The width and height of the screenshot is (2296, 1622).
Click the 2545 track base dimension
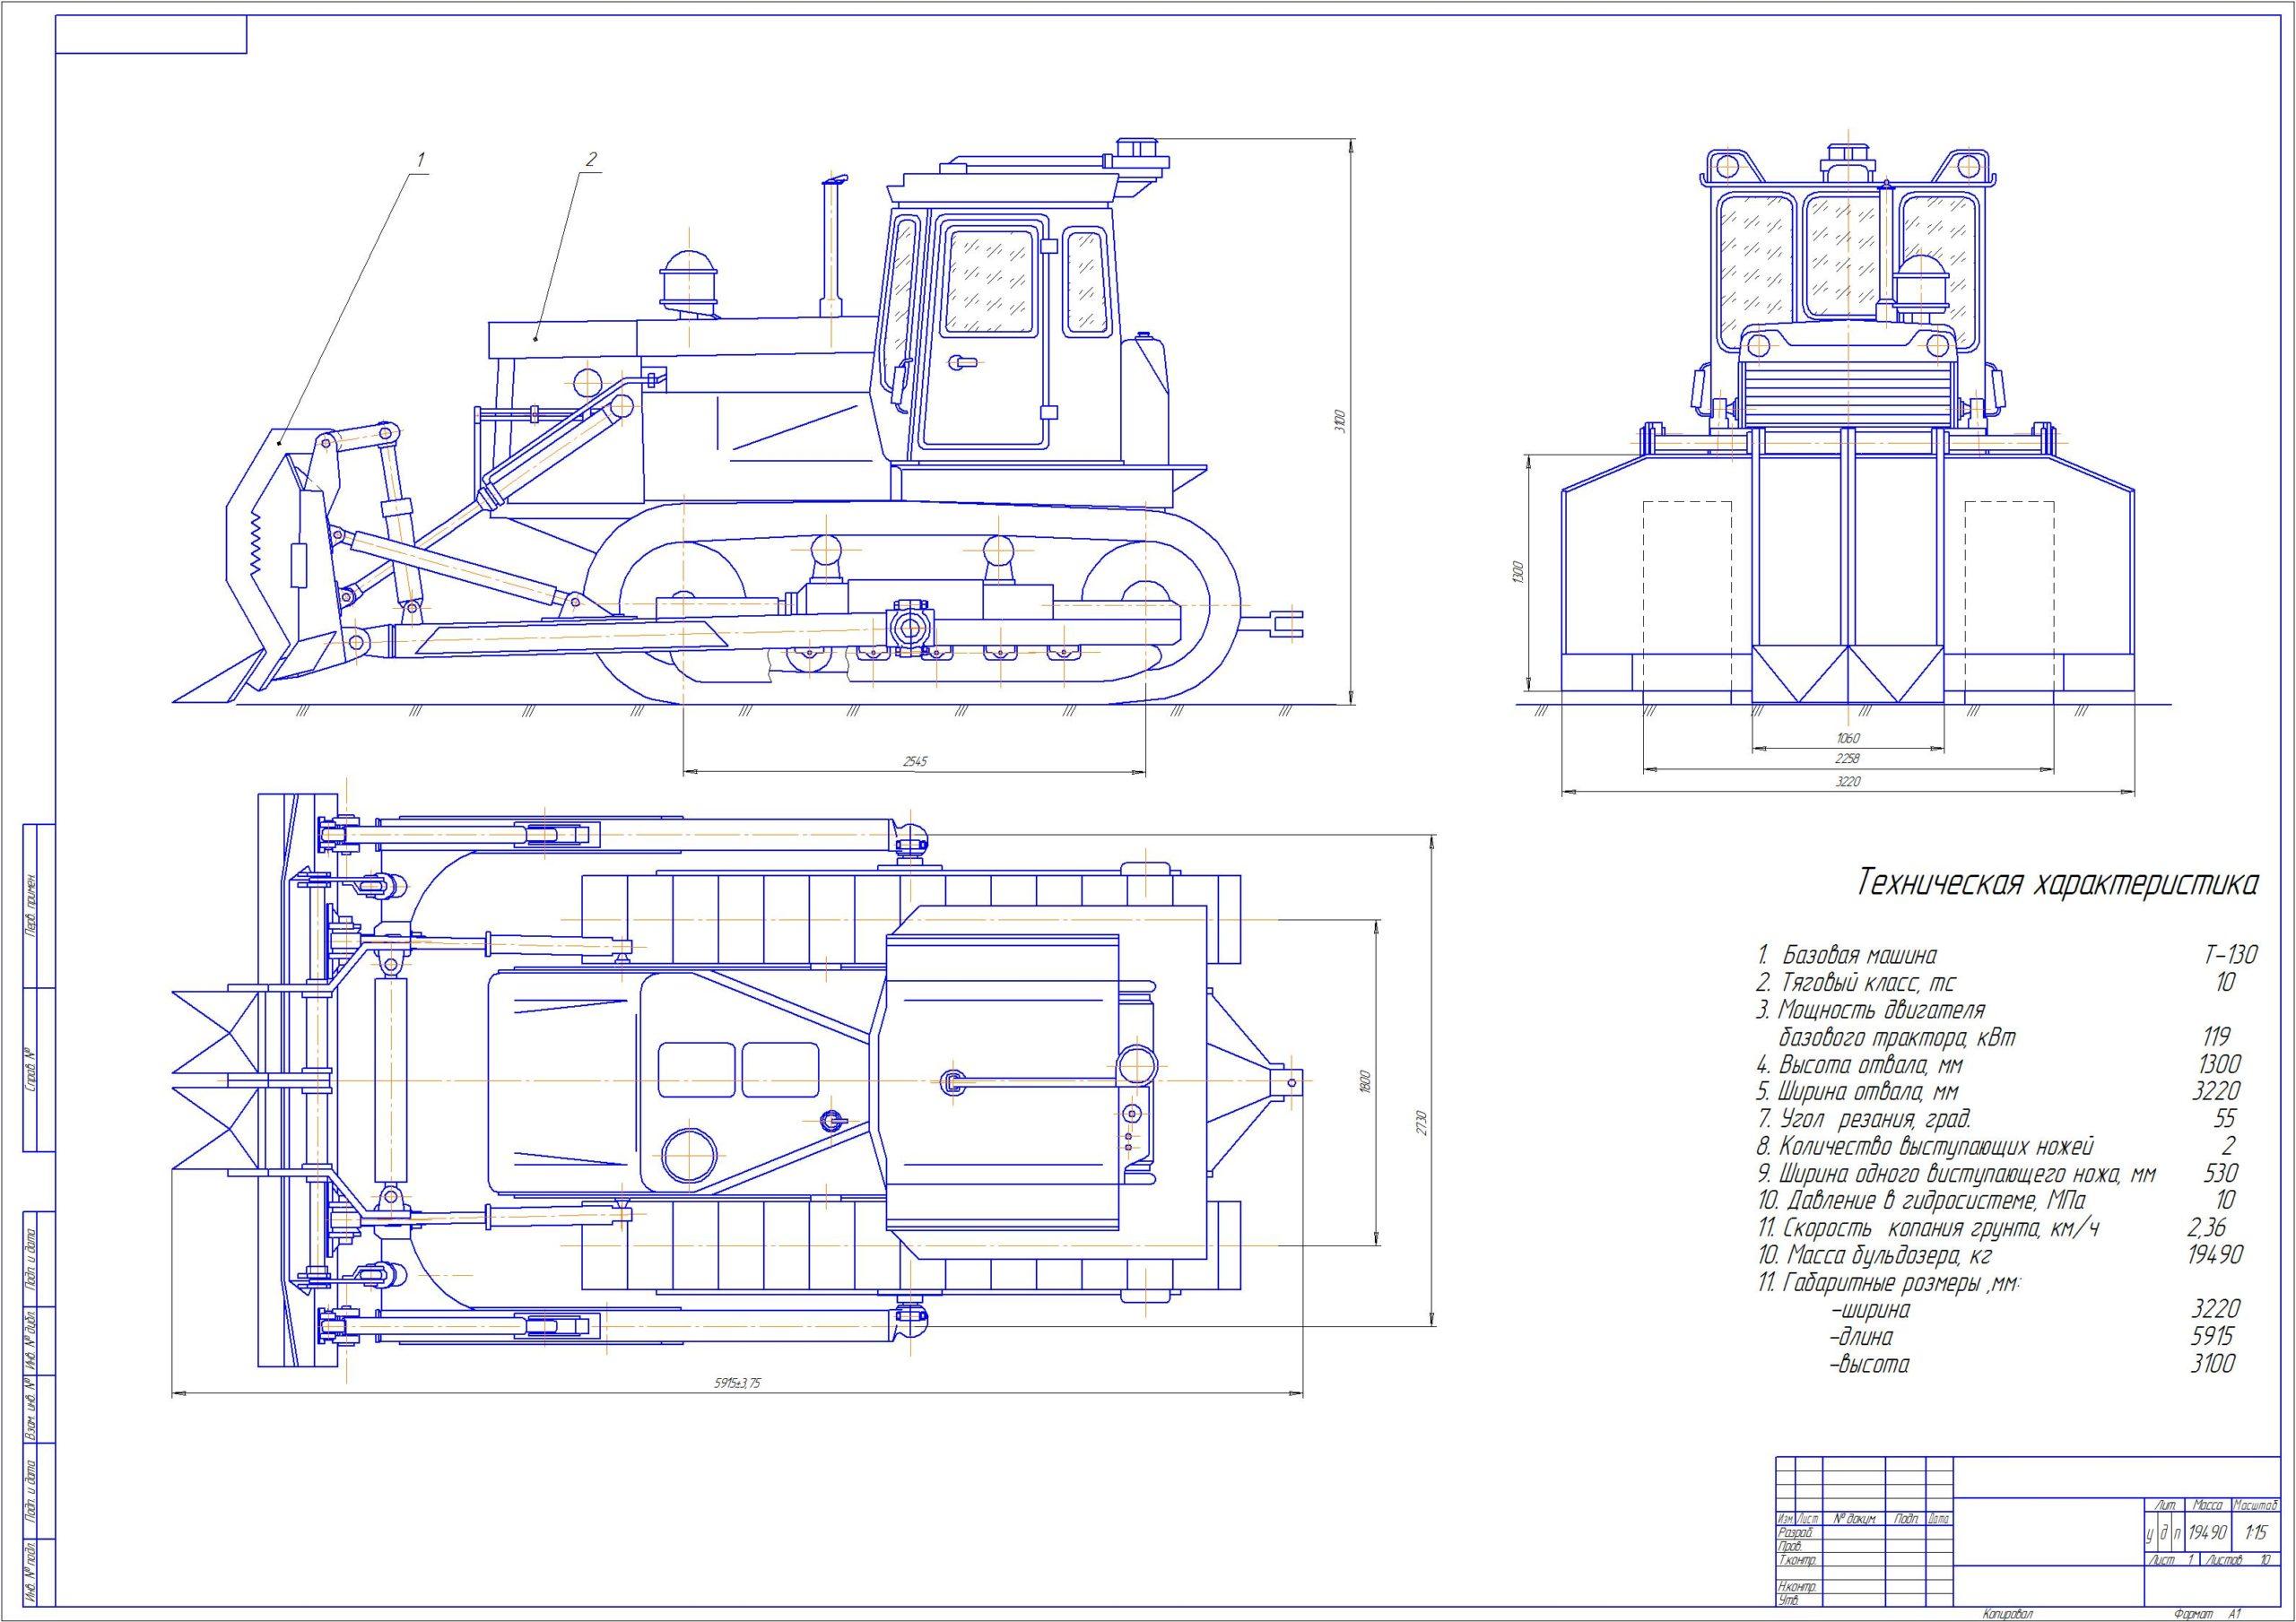point(916,760)
